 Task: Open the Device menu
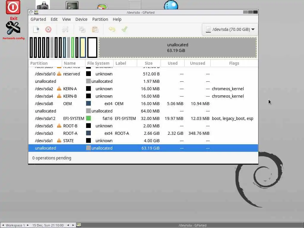(x=81, y=19)
